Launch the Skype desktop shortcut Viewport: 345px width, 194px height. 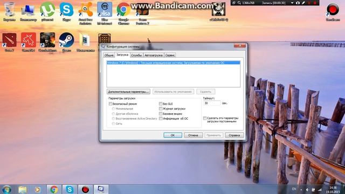pos(66,11)
